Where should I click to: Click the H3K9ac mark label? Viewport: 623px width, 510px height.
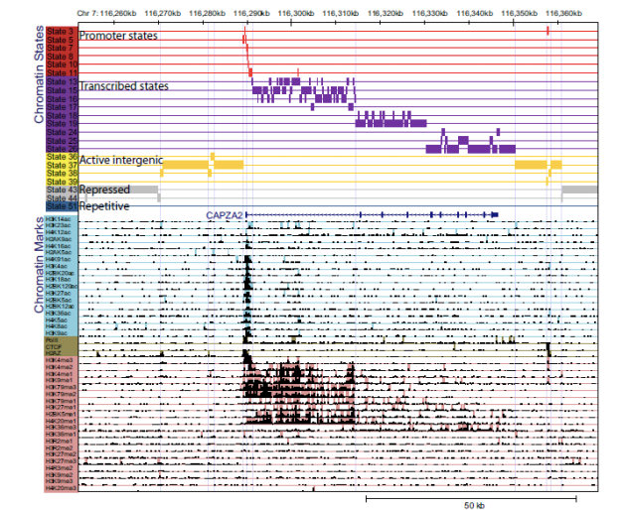[57, 333]
